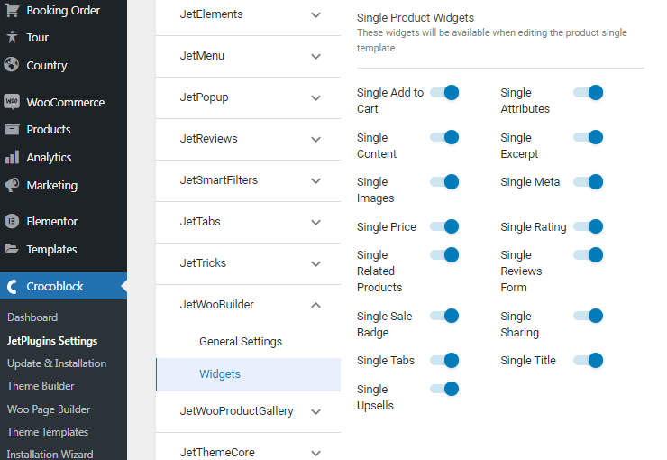This screenshot has width=667, height=460.
Task: Expand the JetThemeCore section chevron
Action: pyautogui.click(x=315, y=453)
